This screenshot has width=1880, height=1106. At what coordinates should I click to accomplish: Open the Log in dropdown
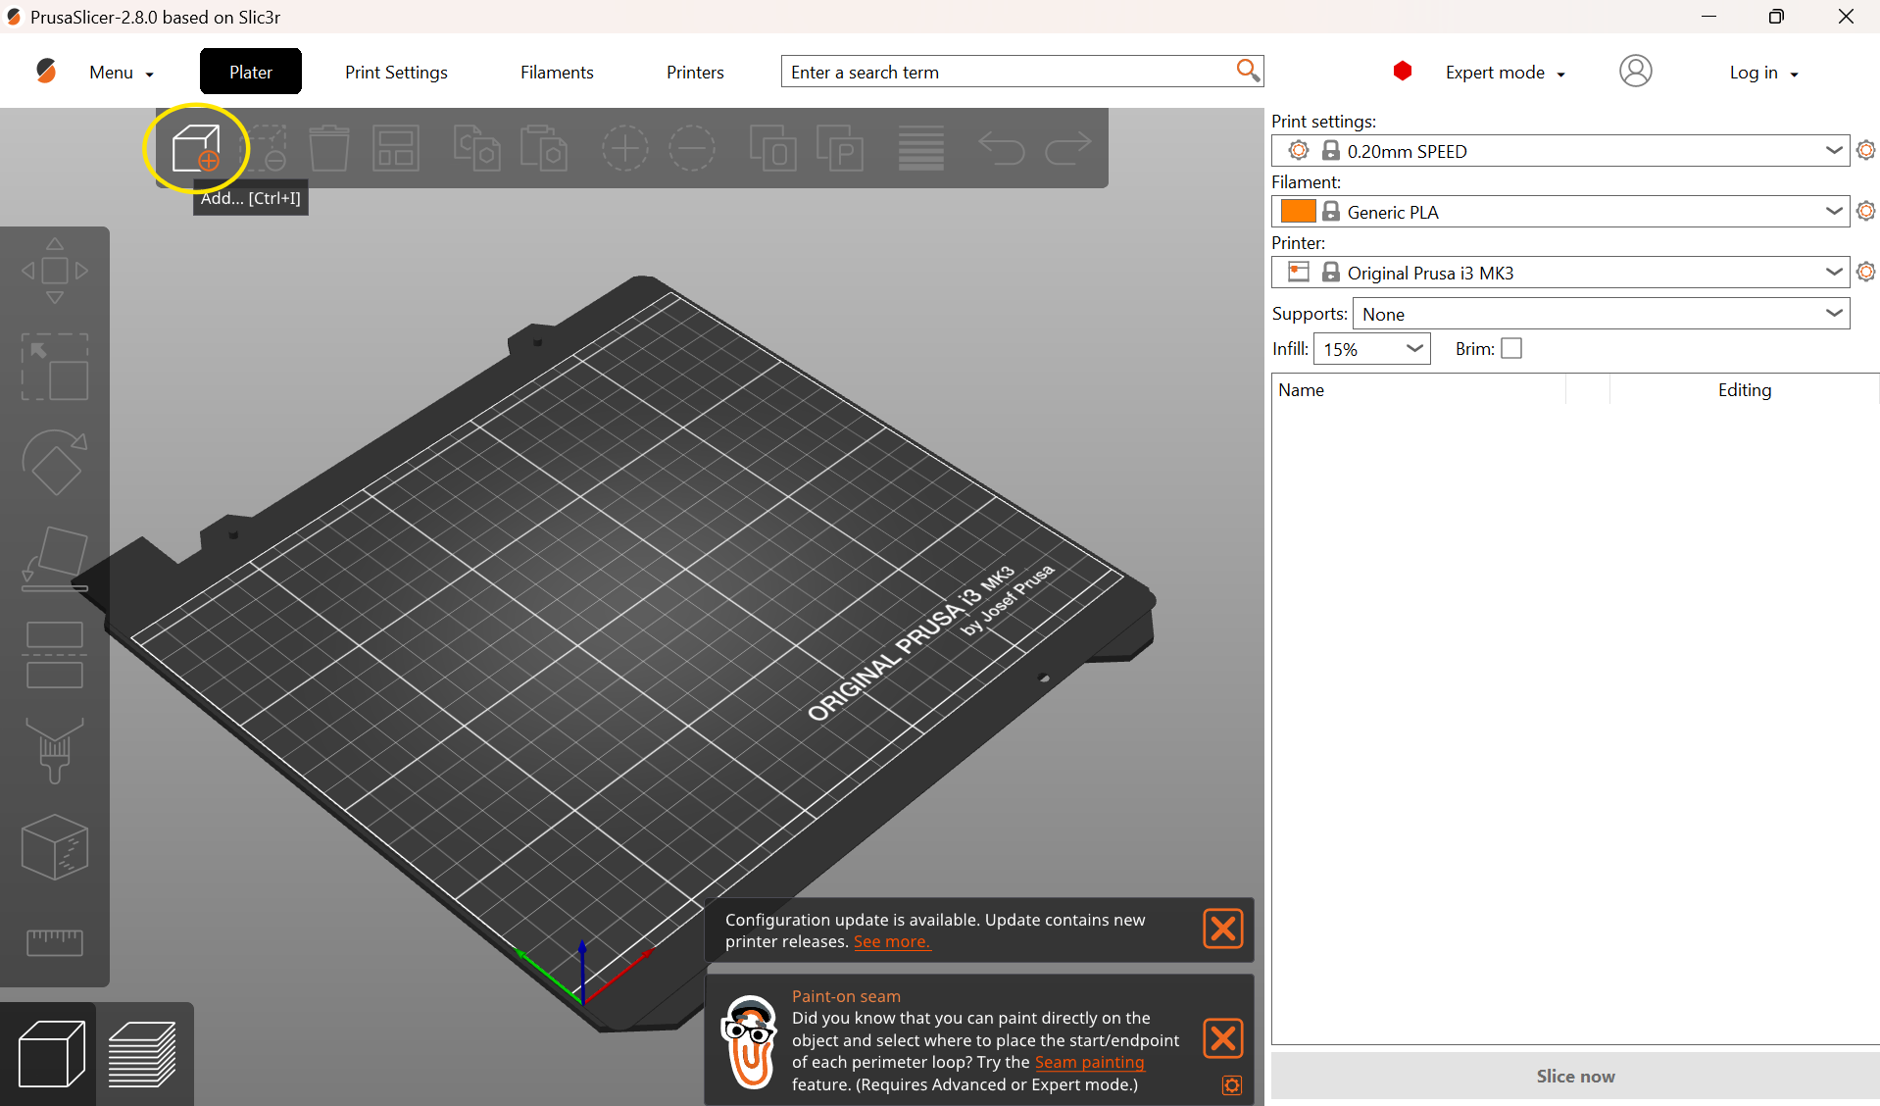click(1763, 73)
